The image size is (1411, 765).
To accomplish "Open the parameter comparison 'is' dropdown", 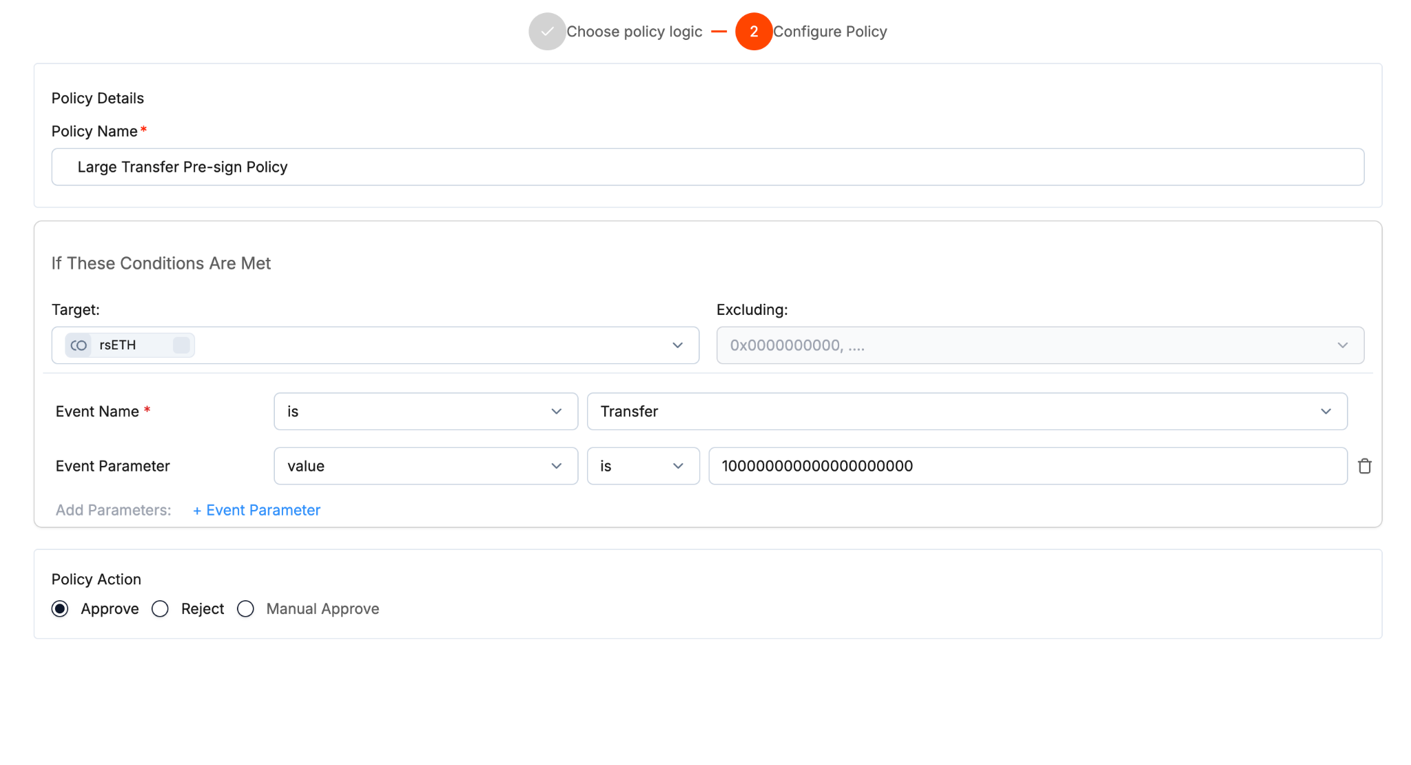I will [642, 466].
